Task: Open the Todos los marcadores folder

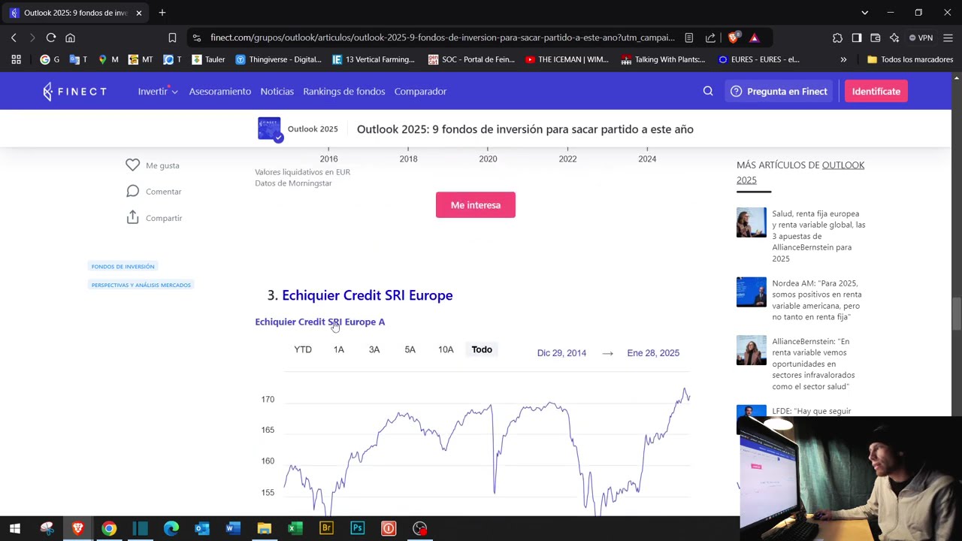Action: (x=910, y=59)
